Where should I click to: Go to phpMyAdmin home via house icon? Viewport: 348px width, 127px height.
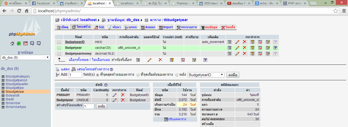click(12, 43)
